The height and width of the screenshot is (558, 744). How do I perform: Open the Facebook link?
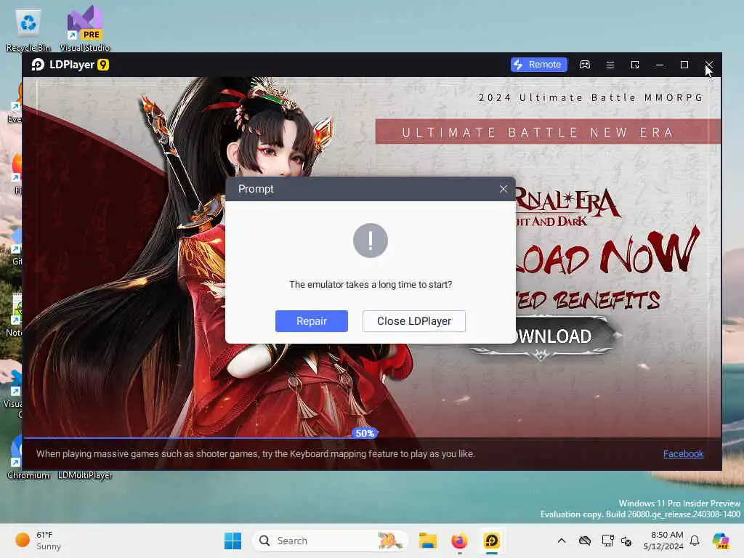(x=683, y=453)
